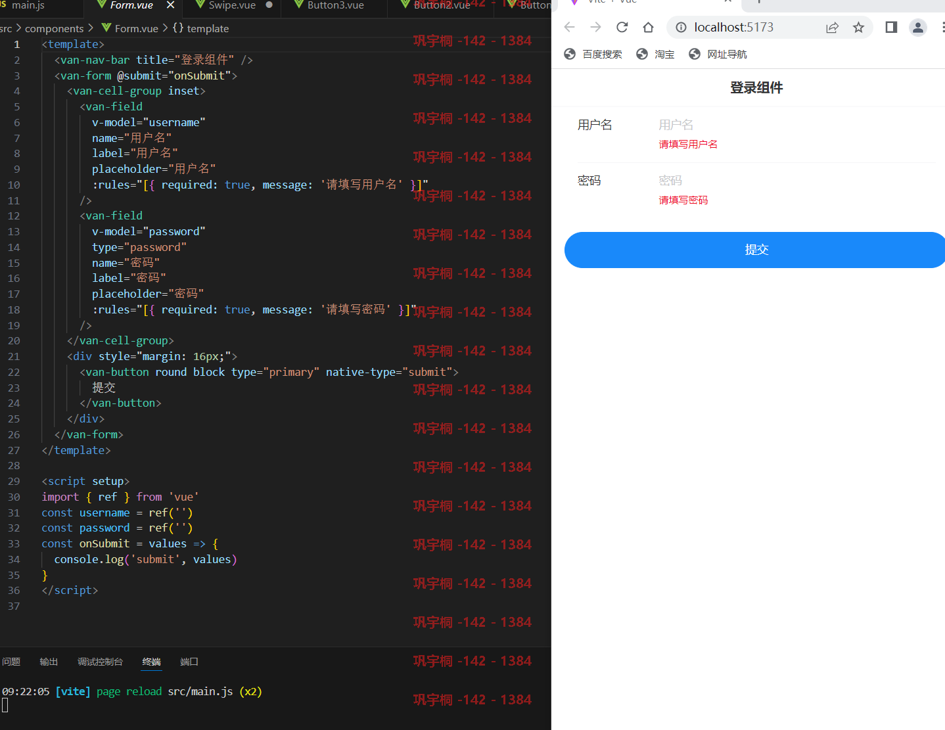Click the 'import { ref } from' line
945x730 pixels.
point(120,497)
